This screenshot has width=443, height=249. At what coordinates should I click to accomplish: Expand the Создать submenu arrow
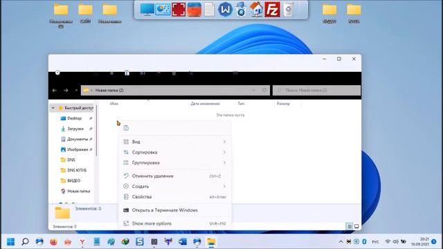(224, 186)
